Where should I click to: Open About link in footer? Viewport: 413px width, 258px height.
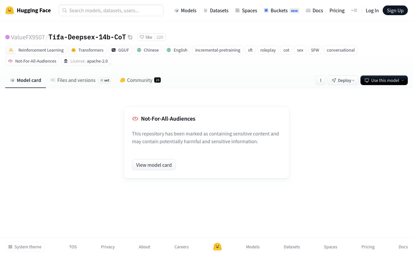[145, 247]
